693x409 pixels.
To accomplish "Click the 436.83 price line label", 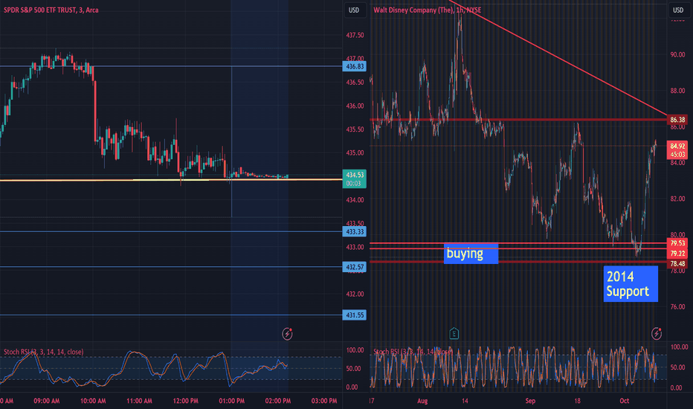I will click(355, 66).
